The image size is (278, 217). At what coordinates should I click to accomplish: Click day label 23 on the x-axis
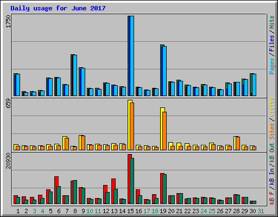tap(195, 211)
